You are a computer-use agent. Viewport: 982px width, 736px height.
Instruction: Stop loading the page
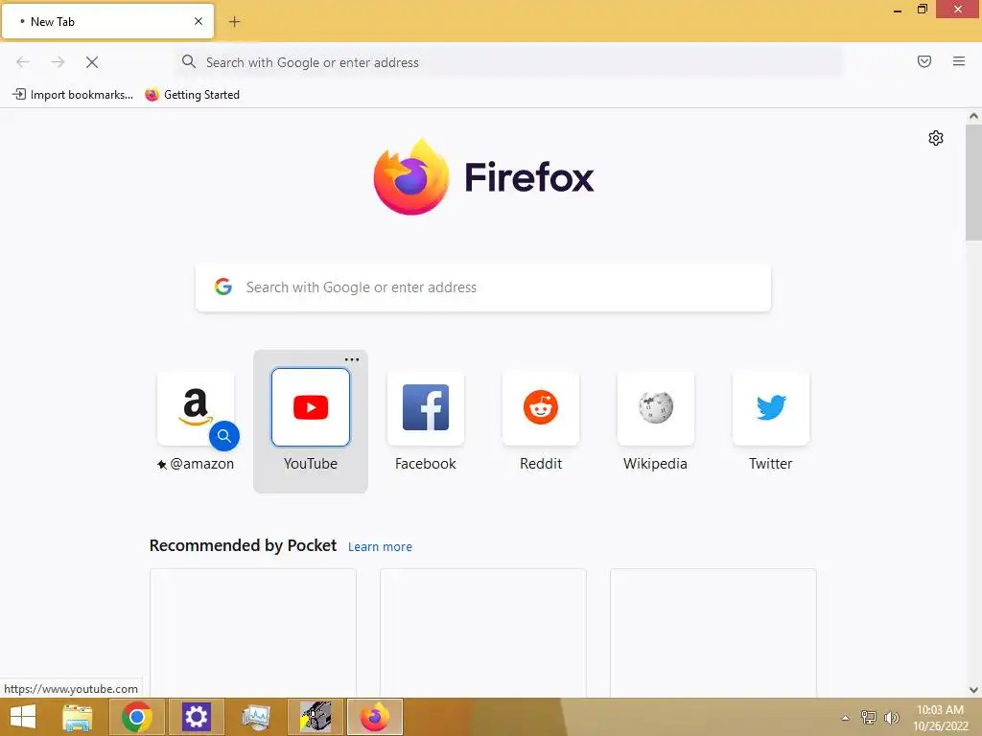92,62
